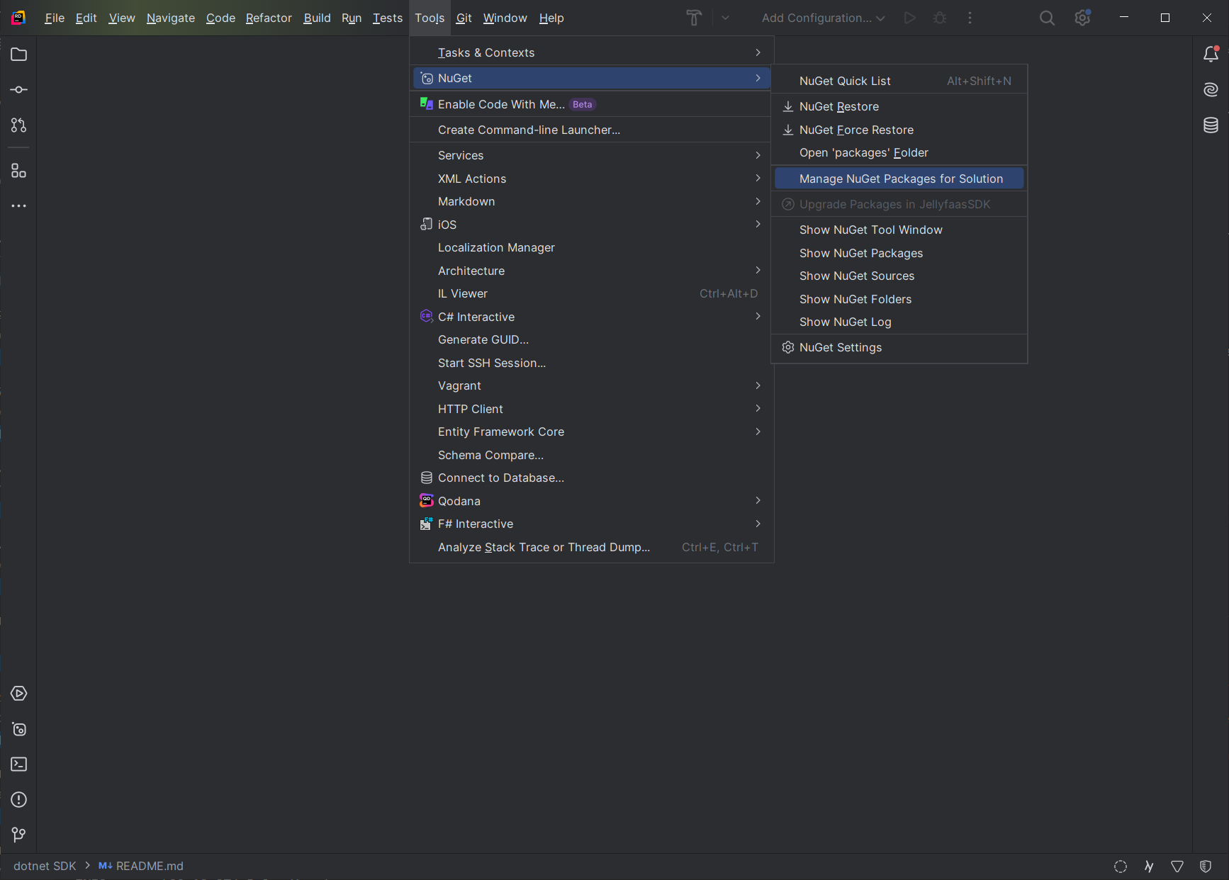
Task: Select Start SSH Session
Action: coord(592,363)
